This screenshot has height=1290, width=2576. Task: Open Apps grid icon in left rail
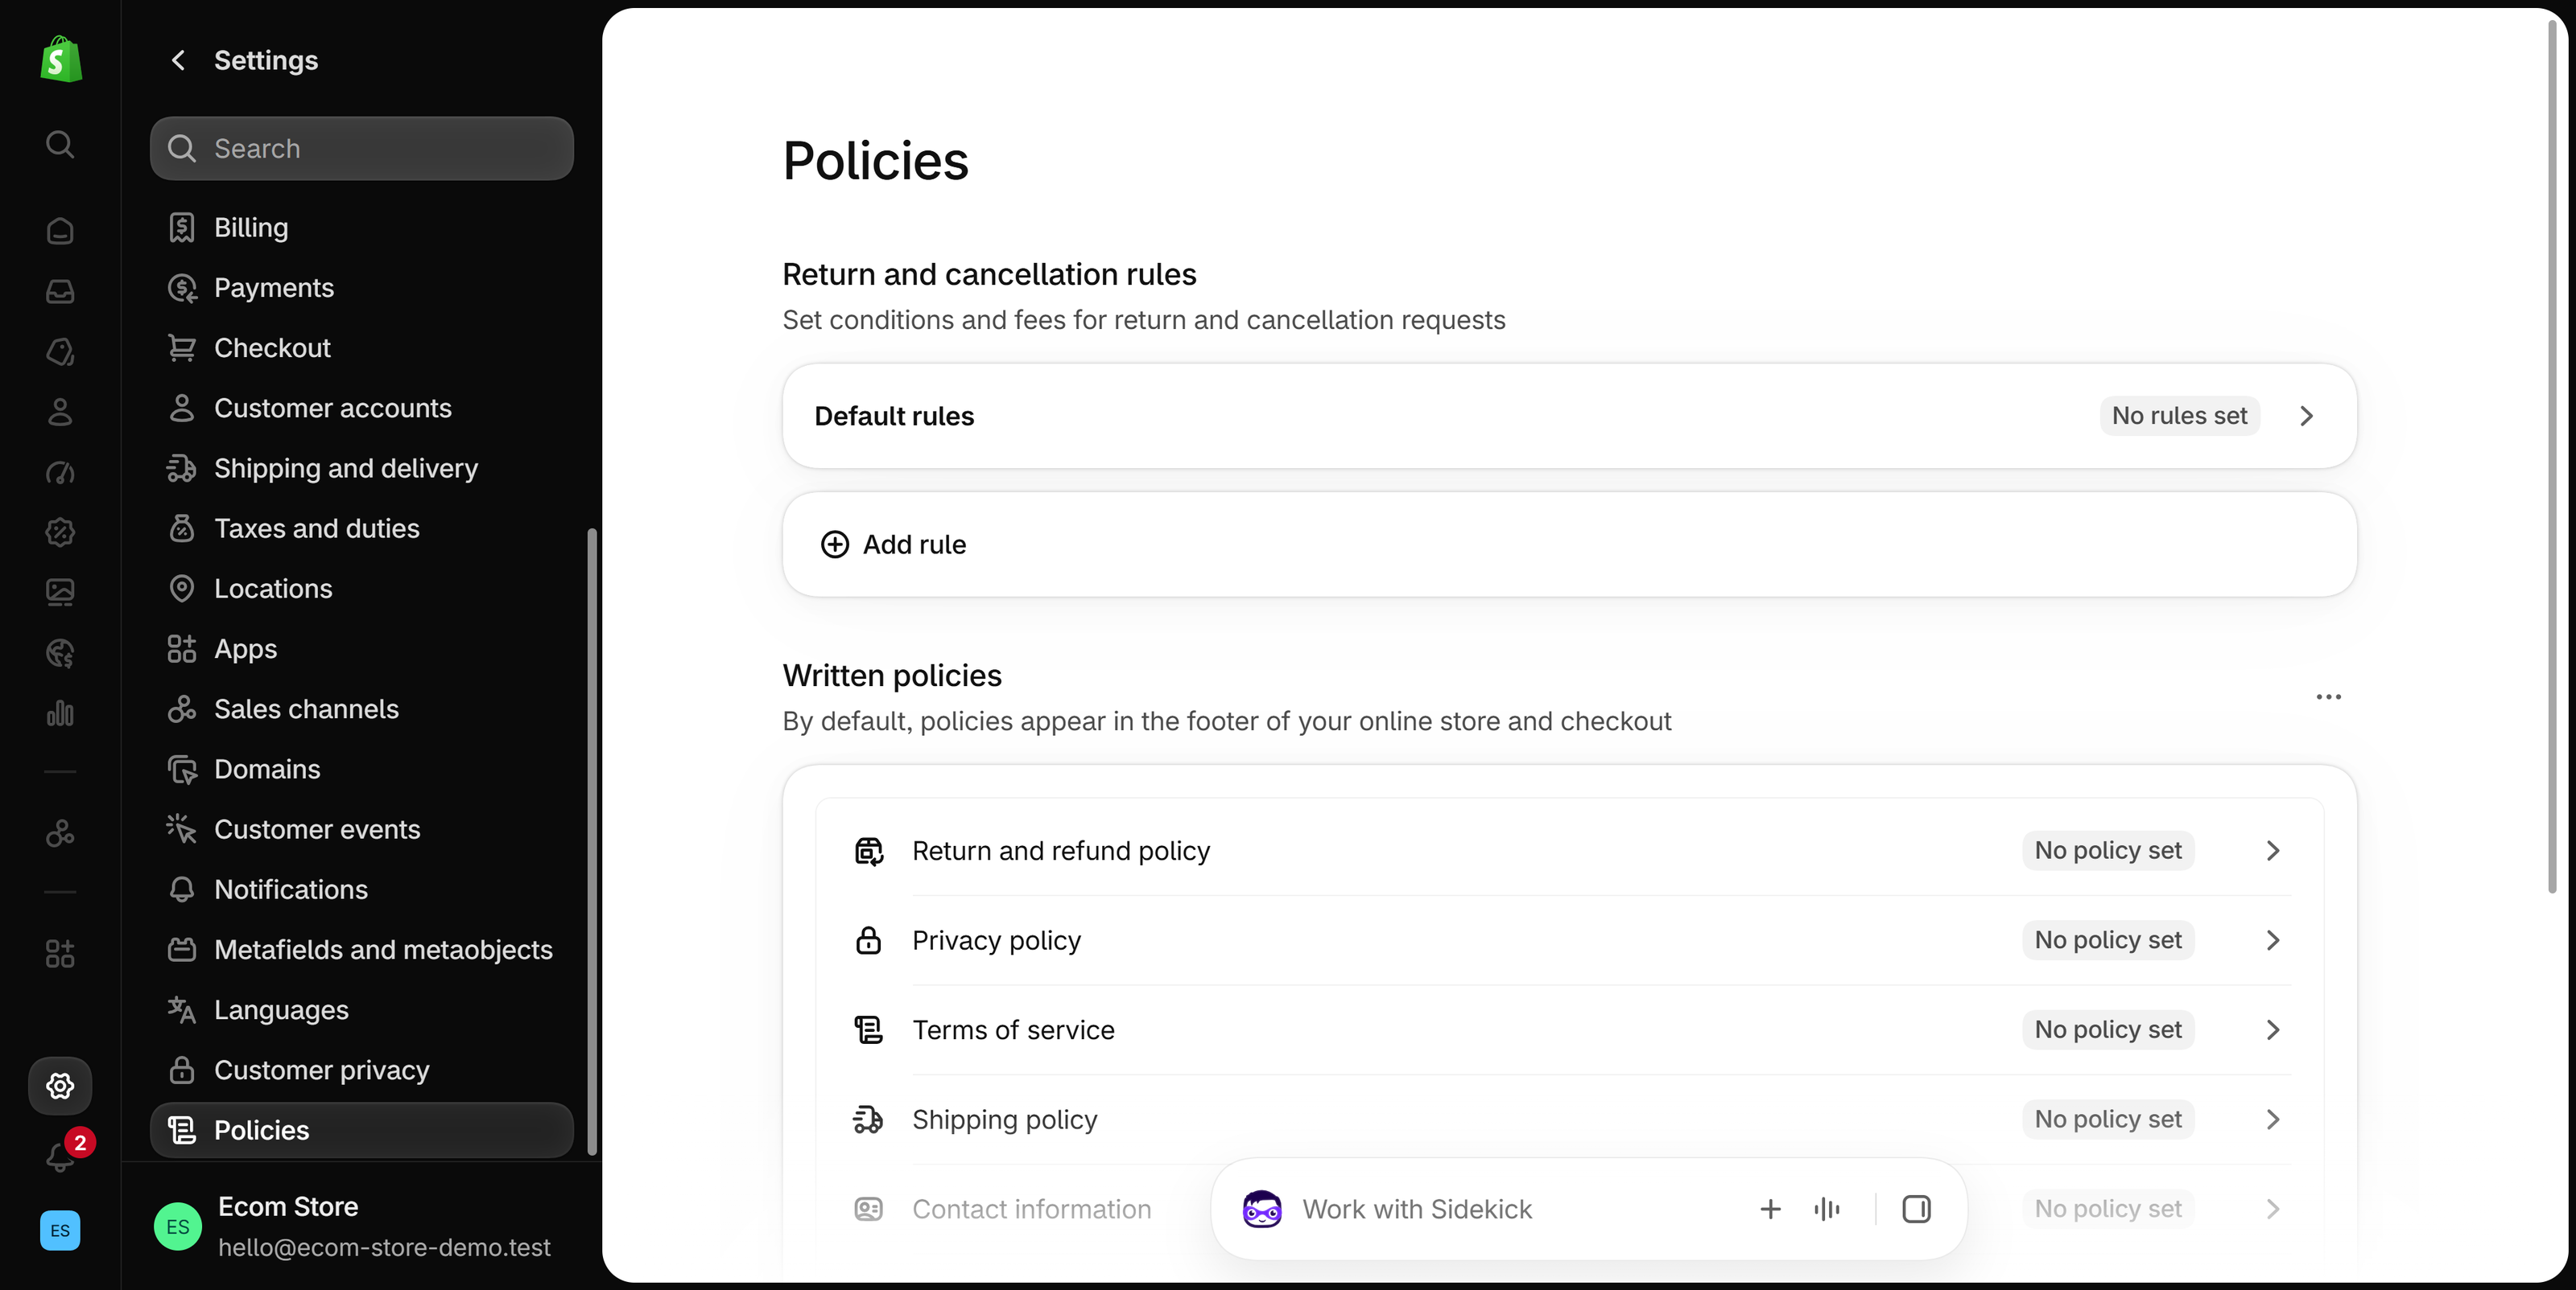click(x=60, y=953)
